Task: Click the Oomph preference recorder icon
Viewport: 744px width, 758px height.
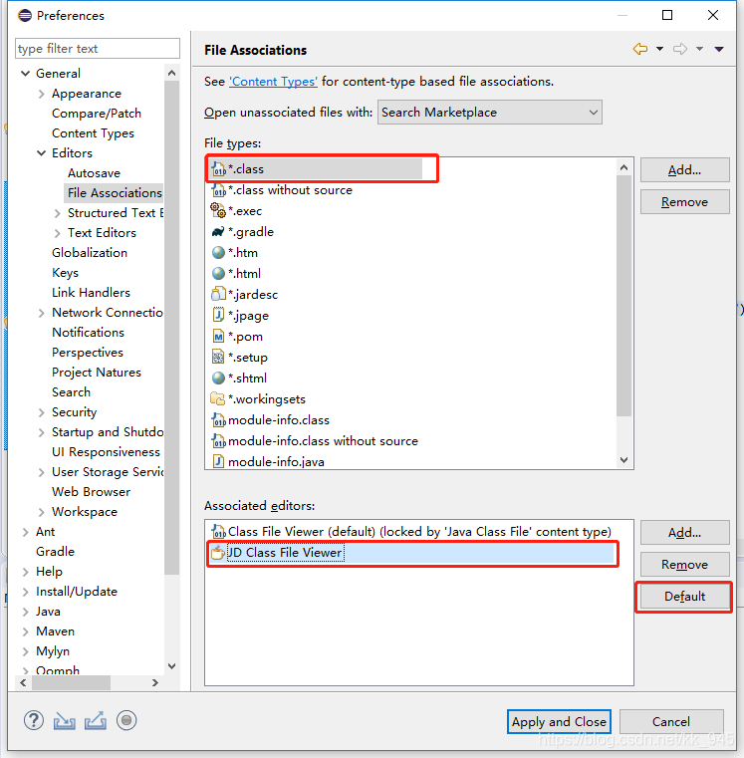Action: coord(126,720)
